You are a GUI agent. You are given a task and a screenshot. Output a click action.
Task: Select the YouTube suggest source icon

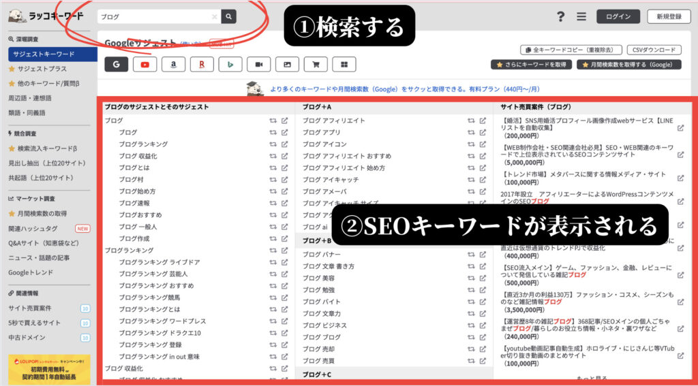pos(145,65)
